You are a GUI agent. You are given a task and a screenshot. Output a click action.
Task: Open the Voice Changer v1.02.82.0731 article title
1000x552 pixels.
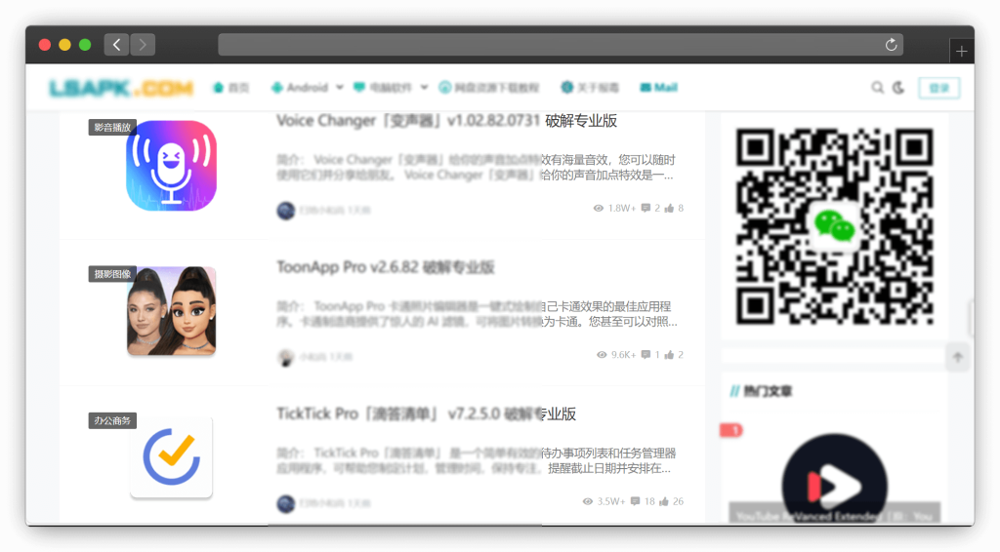coord(446,121)
